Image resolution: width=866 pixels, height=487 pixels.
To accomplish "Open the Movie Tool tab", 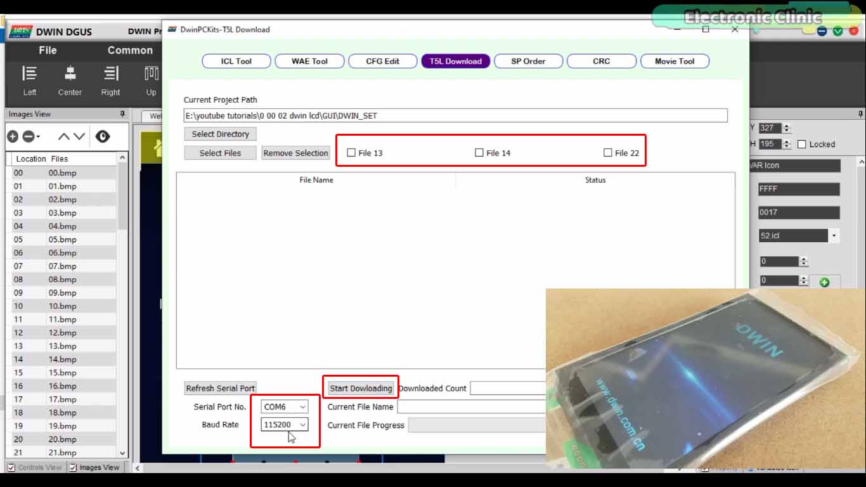I will pyautogui.click(x=675, y=61).
